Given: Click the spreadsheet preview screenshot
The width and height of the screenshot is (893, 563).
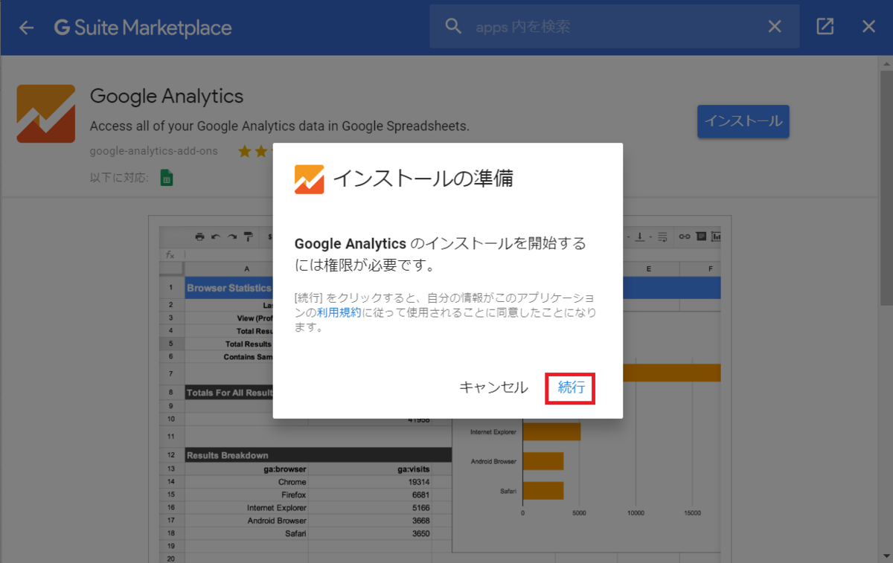Looking at the screenshot, I should [x=439, y=389].
